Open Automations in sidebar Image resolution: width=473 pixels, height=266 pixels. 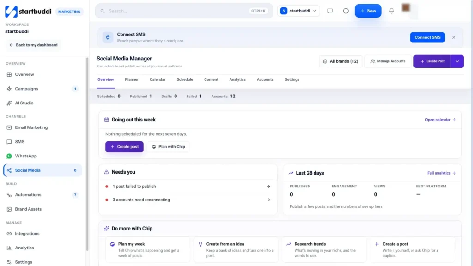(42, 195)
